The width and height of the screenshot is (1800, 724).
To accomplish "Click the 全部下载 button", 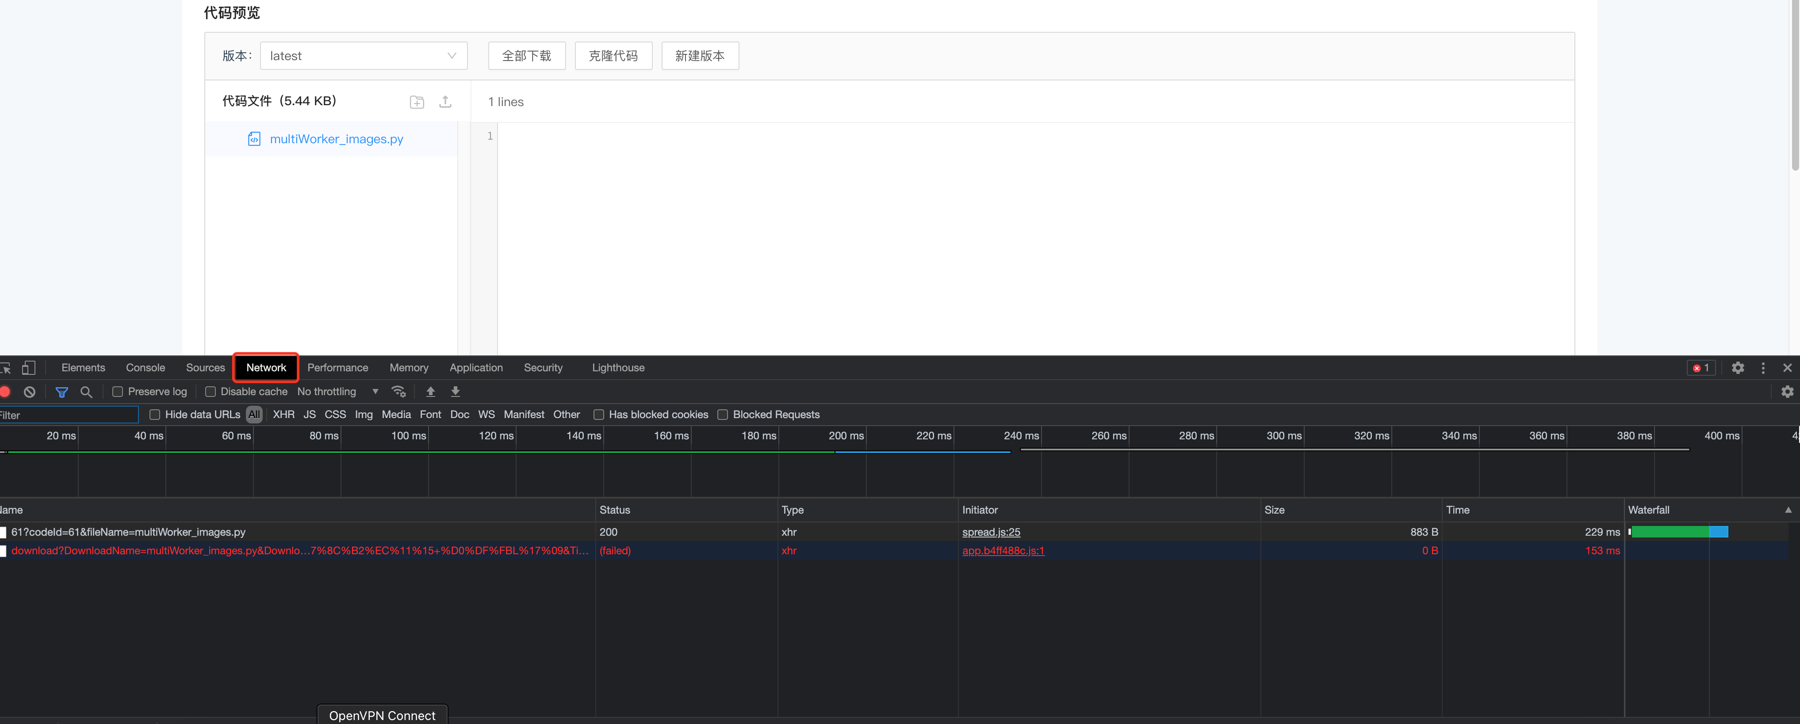I will [x=527, y=56].
